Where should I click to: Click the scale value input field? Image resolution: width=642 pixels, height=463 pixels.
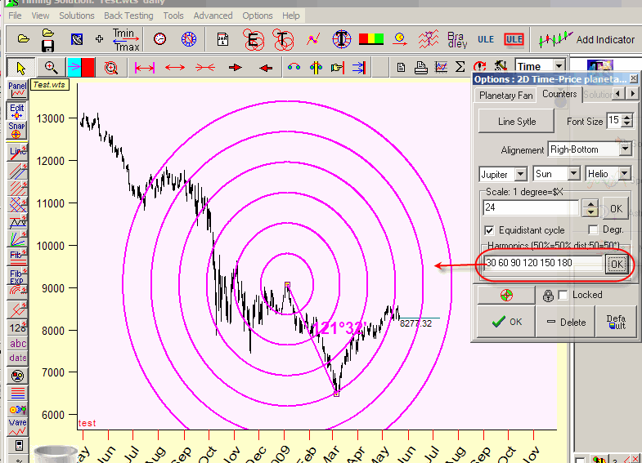[531, 207]
